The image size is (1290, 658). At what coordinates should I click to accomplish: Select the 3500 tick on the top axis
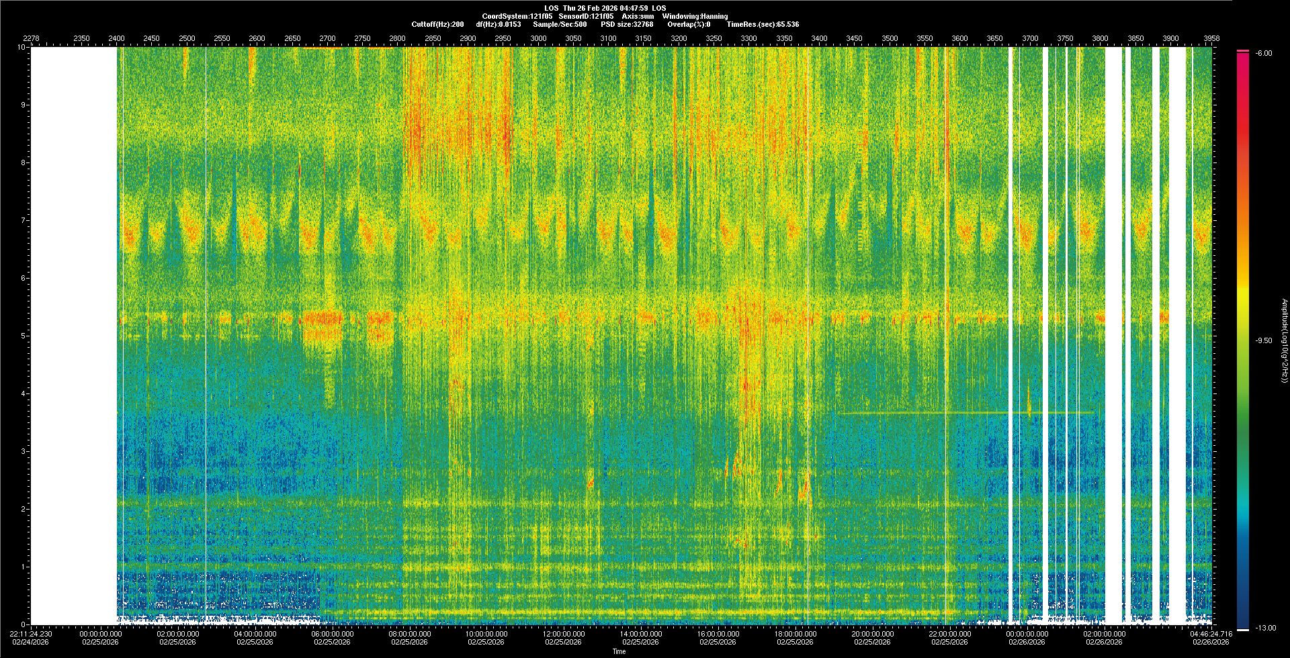890,38
